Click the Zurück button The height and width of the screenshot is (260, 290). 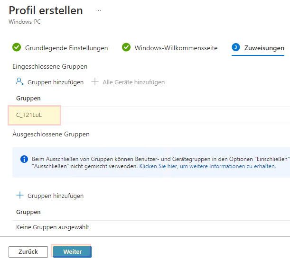(x=28, y=251)
